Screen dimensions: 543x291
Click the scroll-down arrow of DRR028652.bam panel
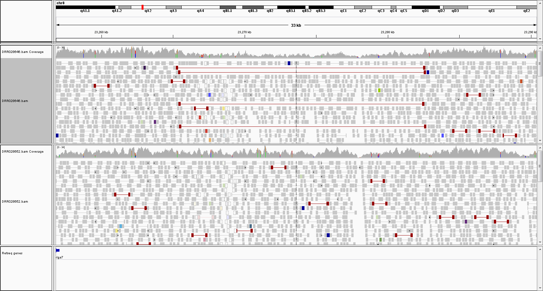[x=540, y=242]
